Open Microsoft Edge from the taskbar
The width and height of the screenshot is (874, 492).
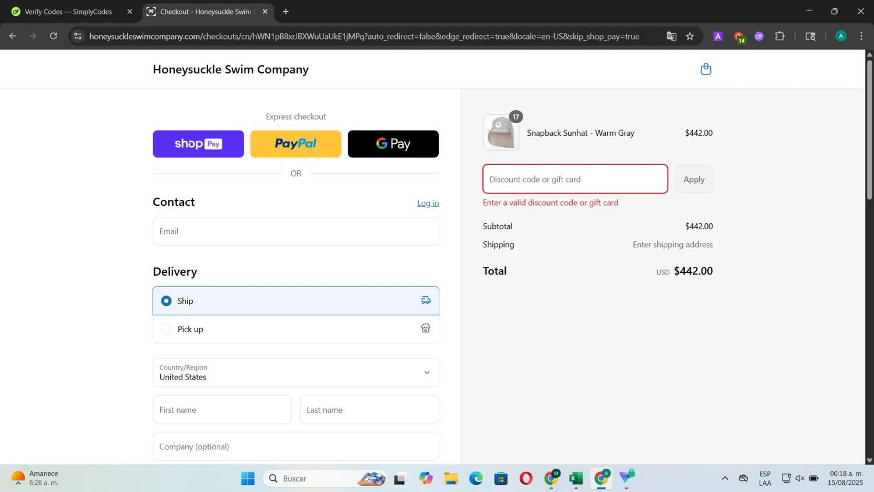476,479
